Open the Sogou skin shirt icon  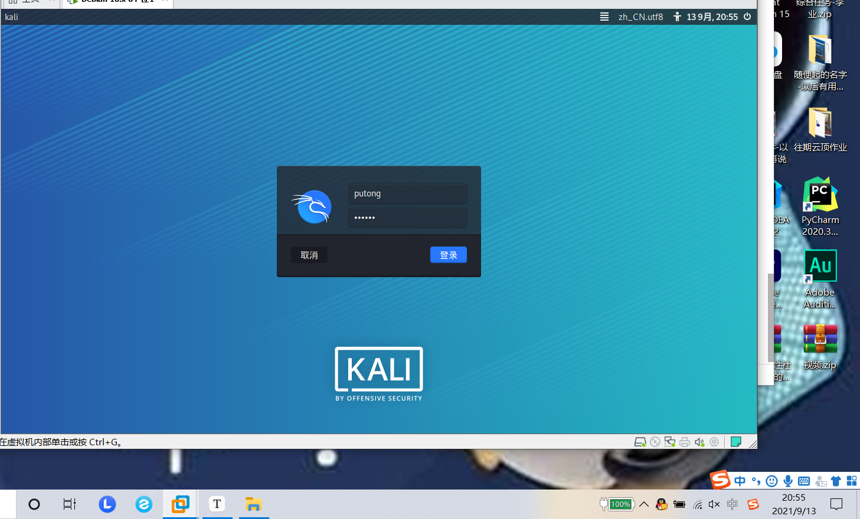coord(836,481)
